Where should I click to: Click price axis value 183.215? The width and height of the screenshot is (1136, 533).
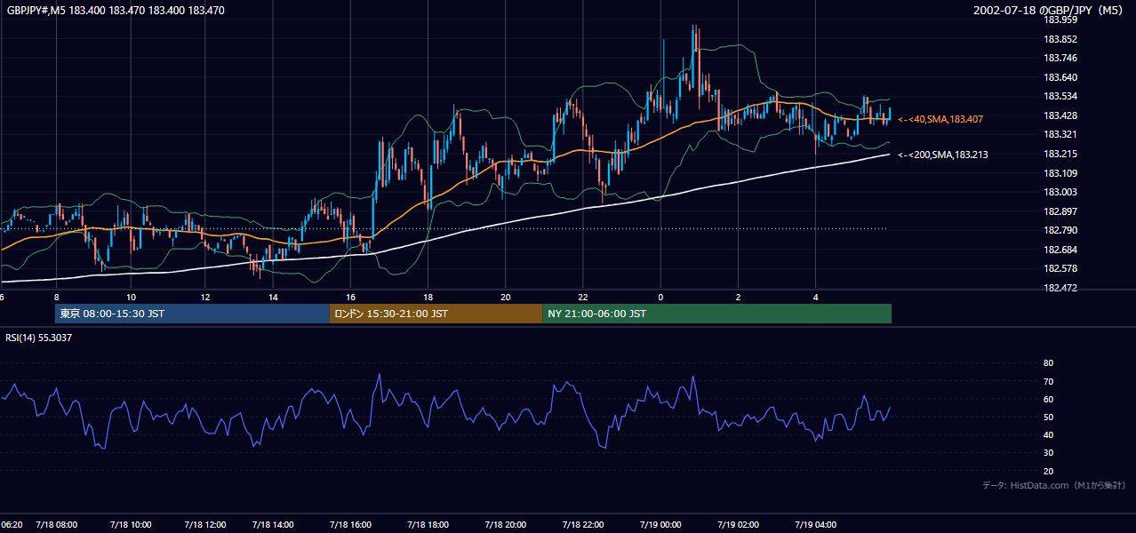pyautogui.click(x=1060, y=154)
